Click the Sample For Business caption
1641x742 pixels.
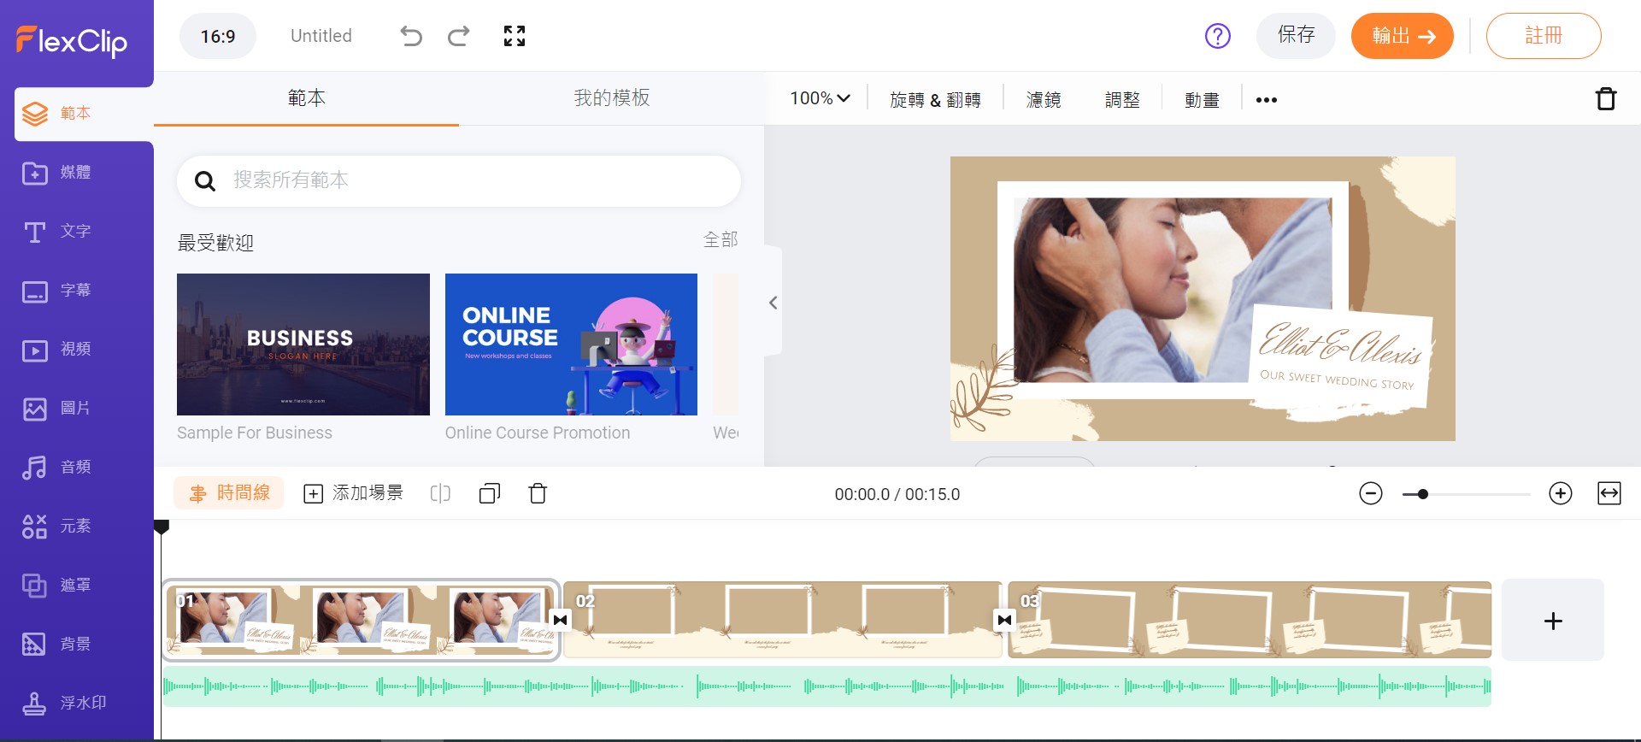[255, 433]
